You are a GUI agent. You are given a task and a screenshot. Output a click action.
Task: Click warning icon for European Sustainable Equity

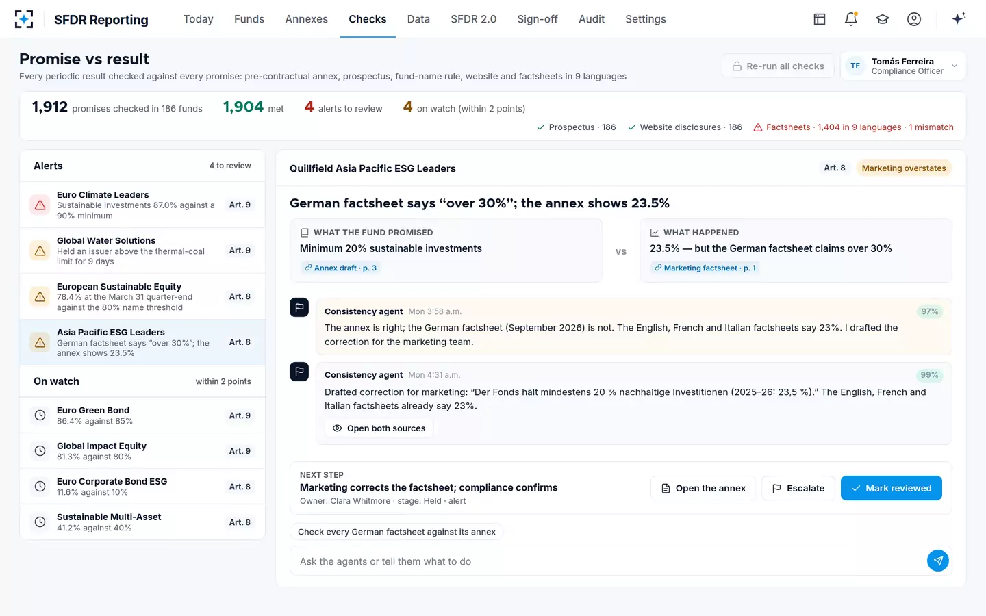click(40, 296)
